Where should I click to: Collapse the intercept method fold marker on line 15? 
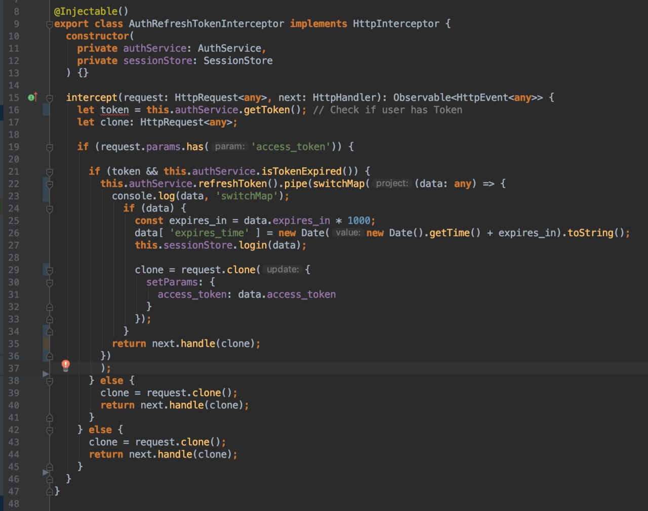[x=50, y=98]
